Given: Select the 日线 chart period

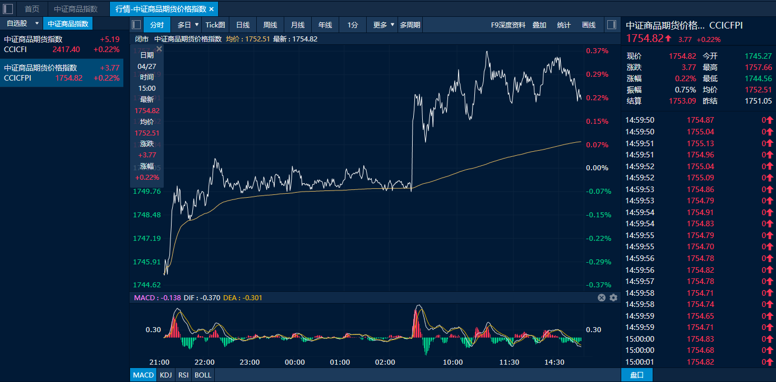Looking at the screenshot, I should (x=243, y=25).
